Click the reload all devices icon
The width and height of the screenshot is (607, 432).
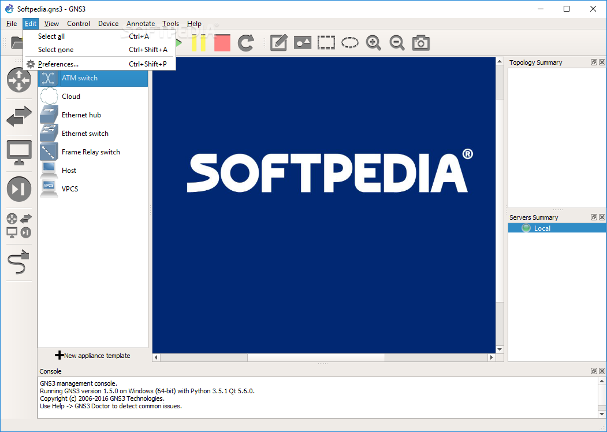pos(246,43)
